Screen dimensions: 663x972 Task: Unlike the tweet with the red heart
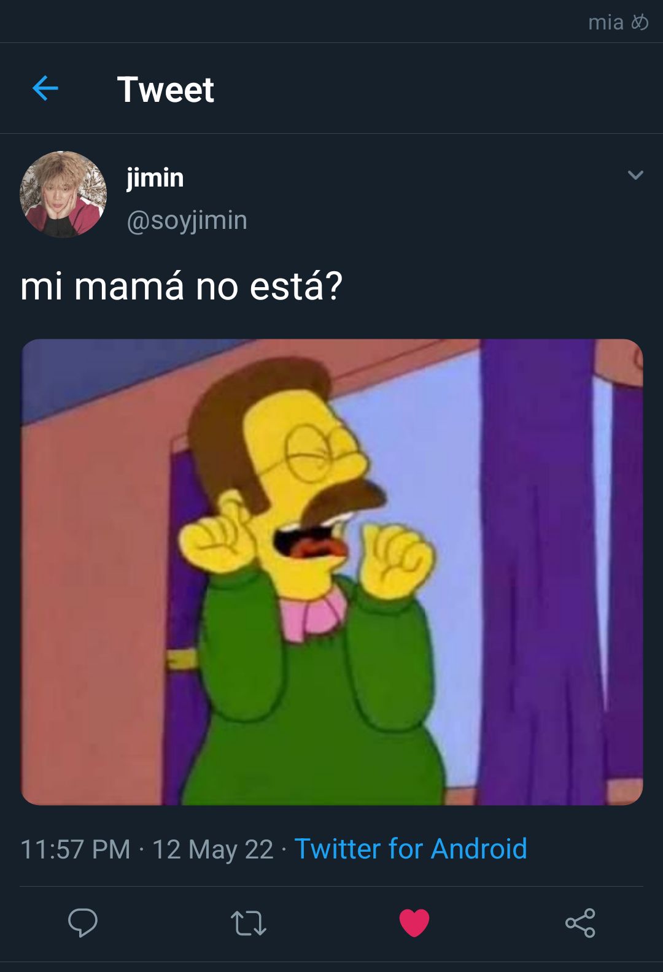coord(414,923)
